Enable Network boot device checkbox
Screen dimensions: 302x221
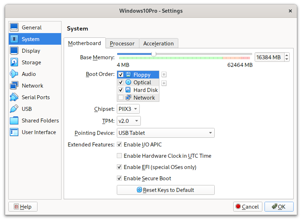click(x=121, y=97)
